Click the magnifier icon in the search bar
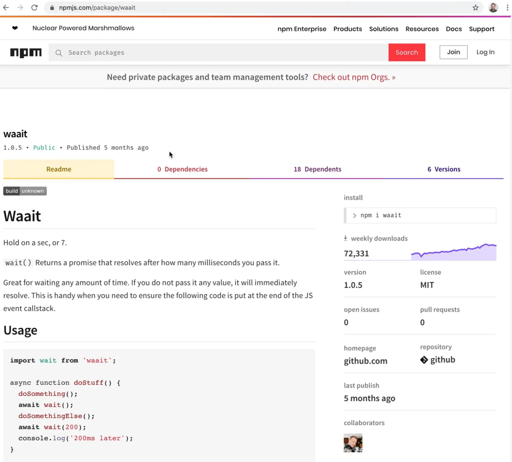The height and width of the screenshot is (462, 512). (59, 53)
